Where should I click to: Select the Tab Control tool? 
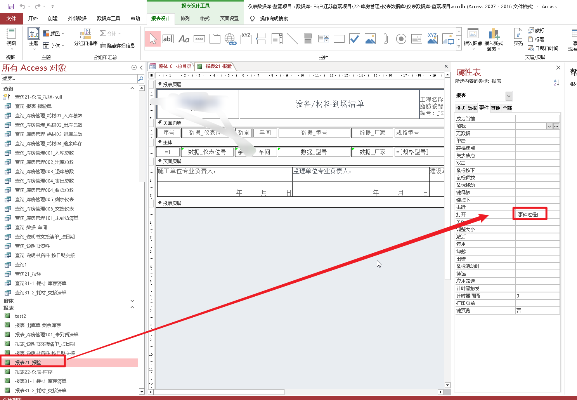point(215,39)
